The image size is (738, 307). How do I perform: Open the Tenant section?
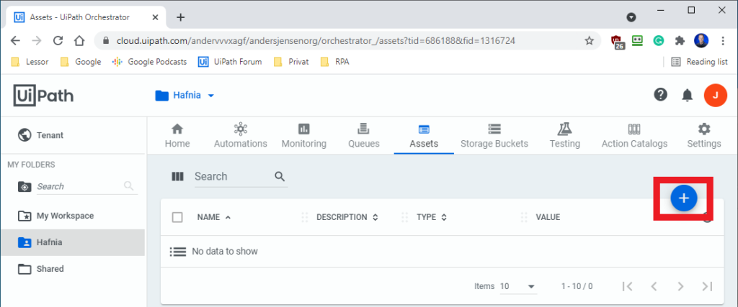pos(40,135)
